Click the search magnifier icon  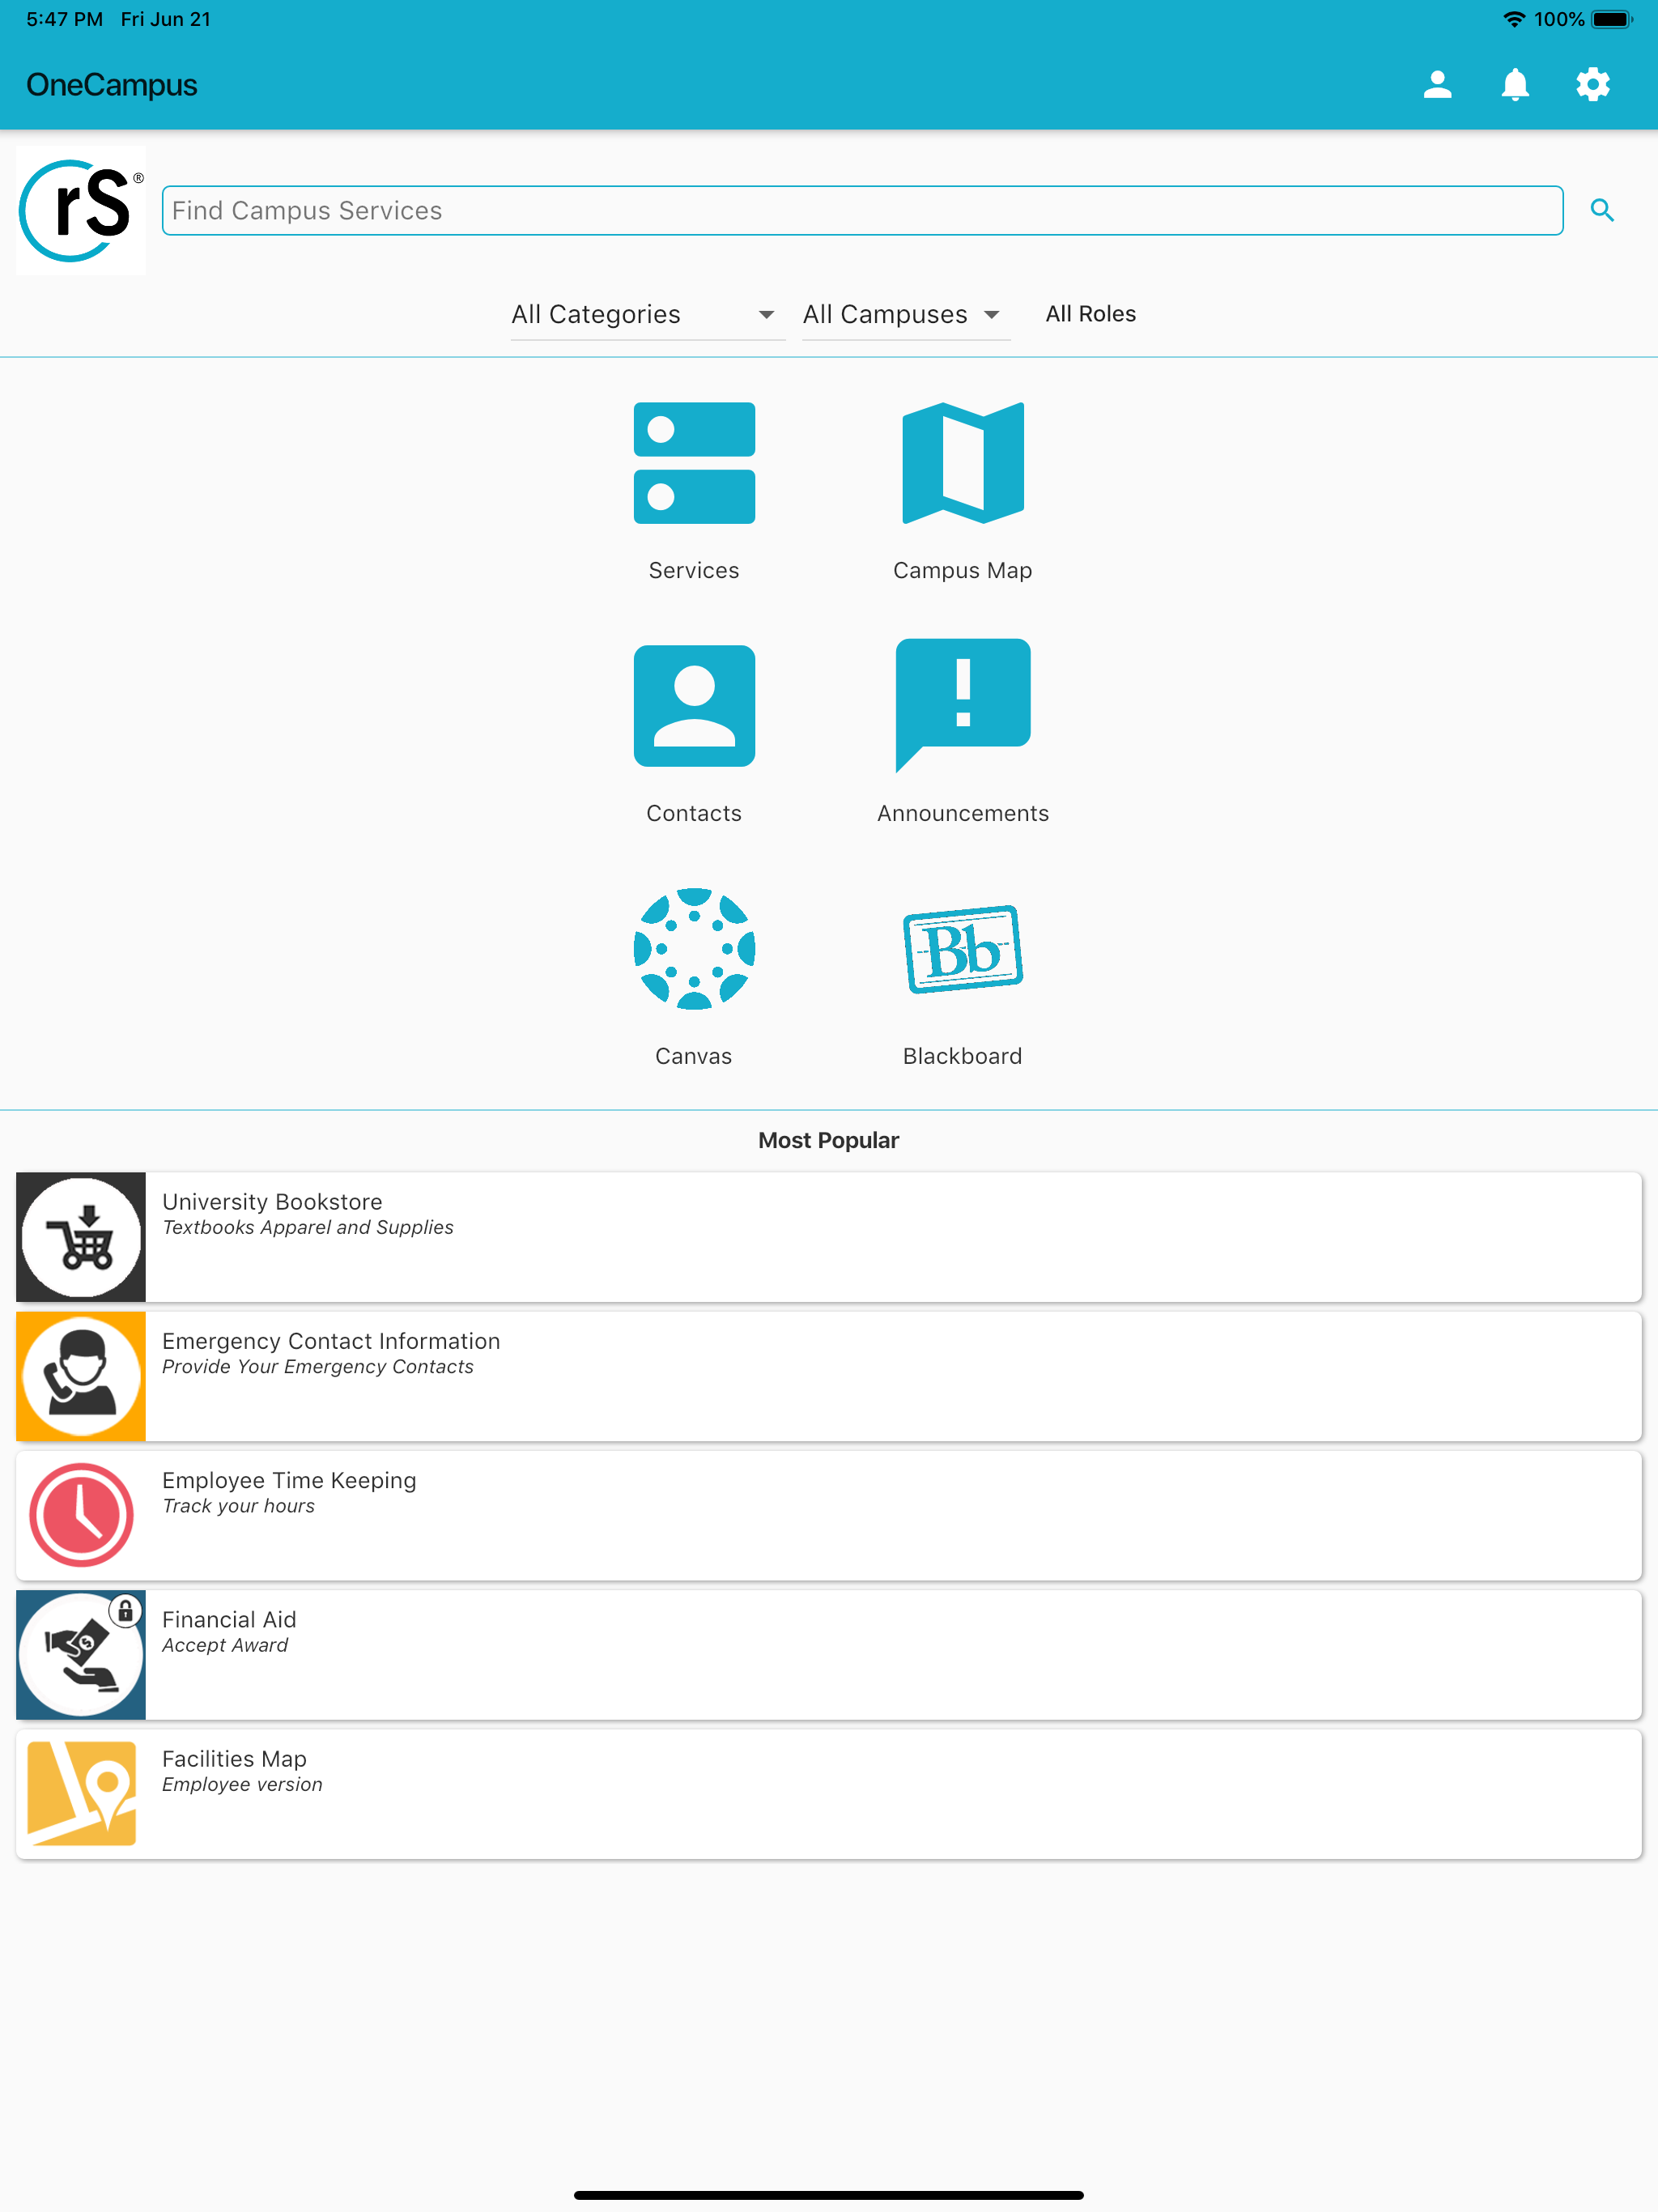pyautogui.click(x=1602, y=210)
